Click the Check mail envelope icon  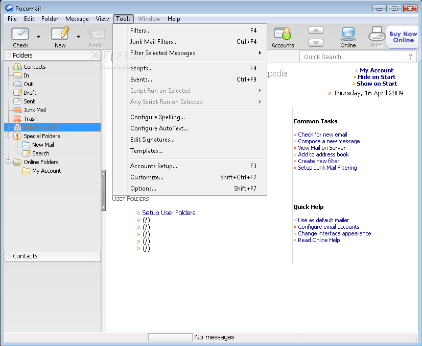coord(20,34)
